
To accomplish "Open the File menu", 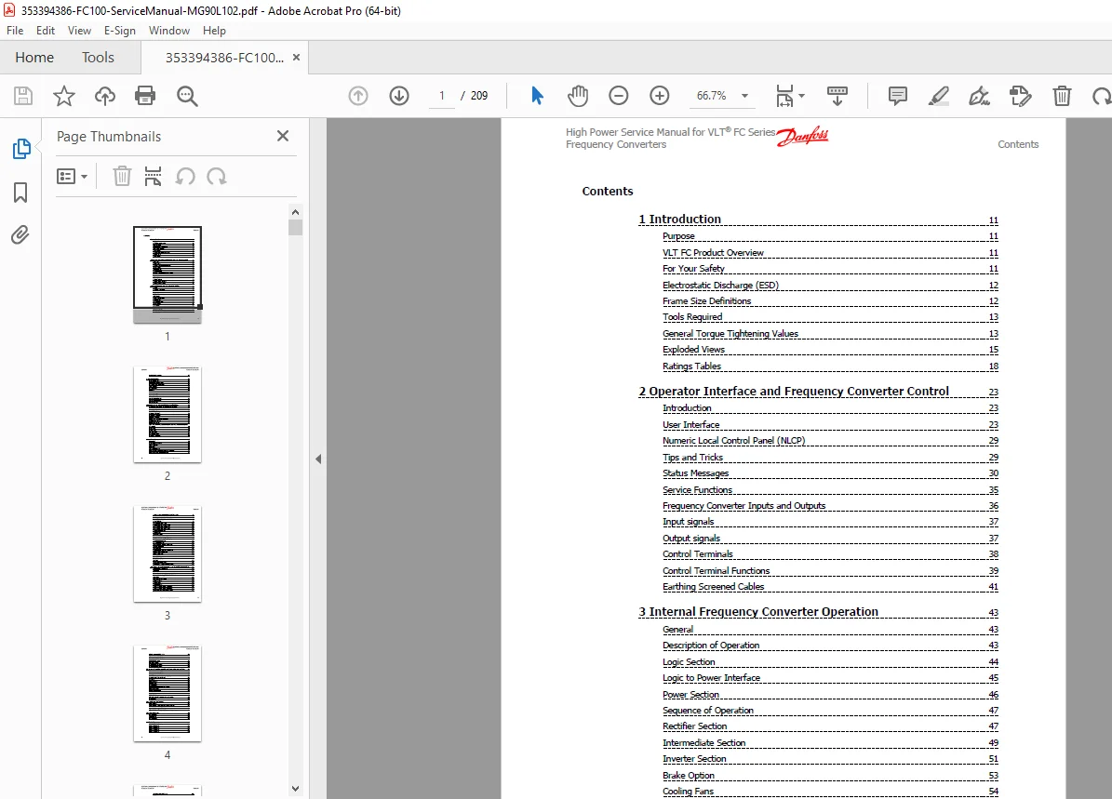I will coord(15,31).
